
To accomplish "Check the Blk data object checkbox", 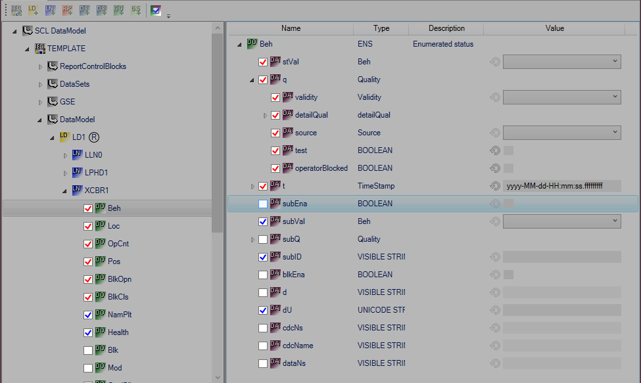I will click(88, 350).
